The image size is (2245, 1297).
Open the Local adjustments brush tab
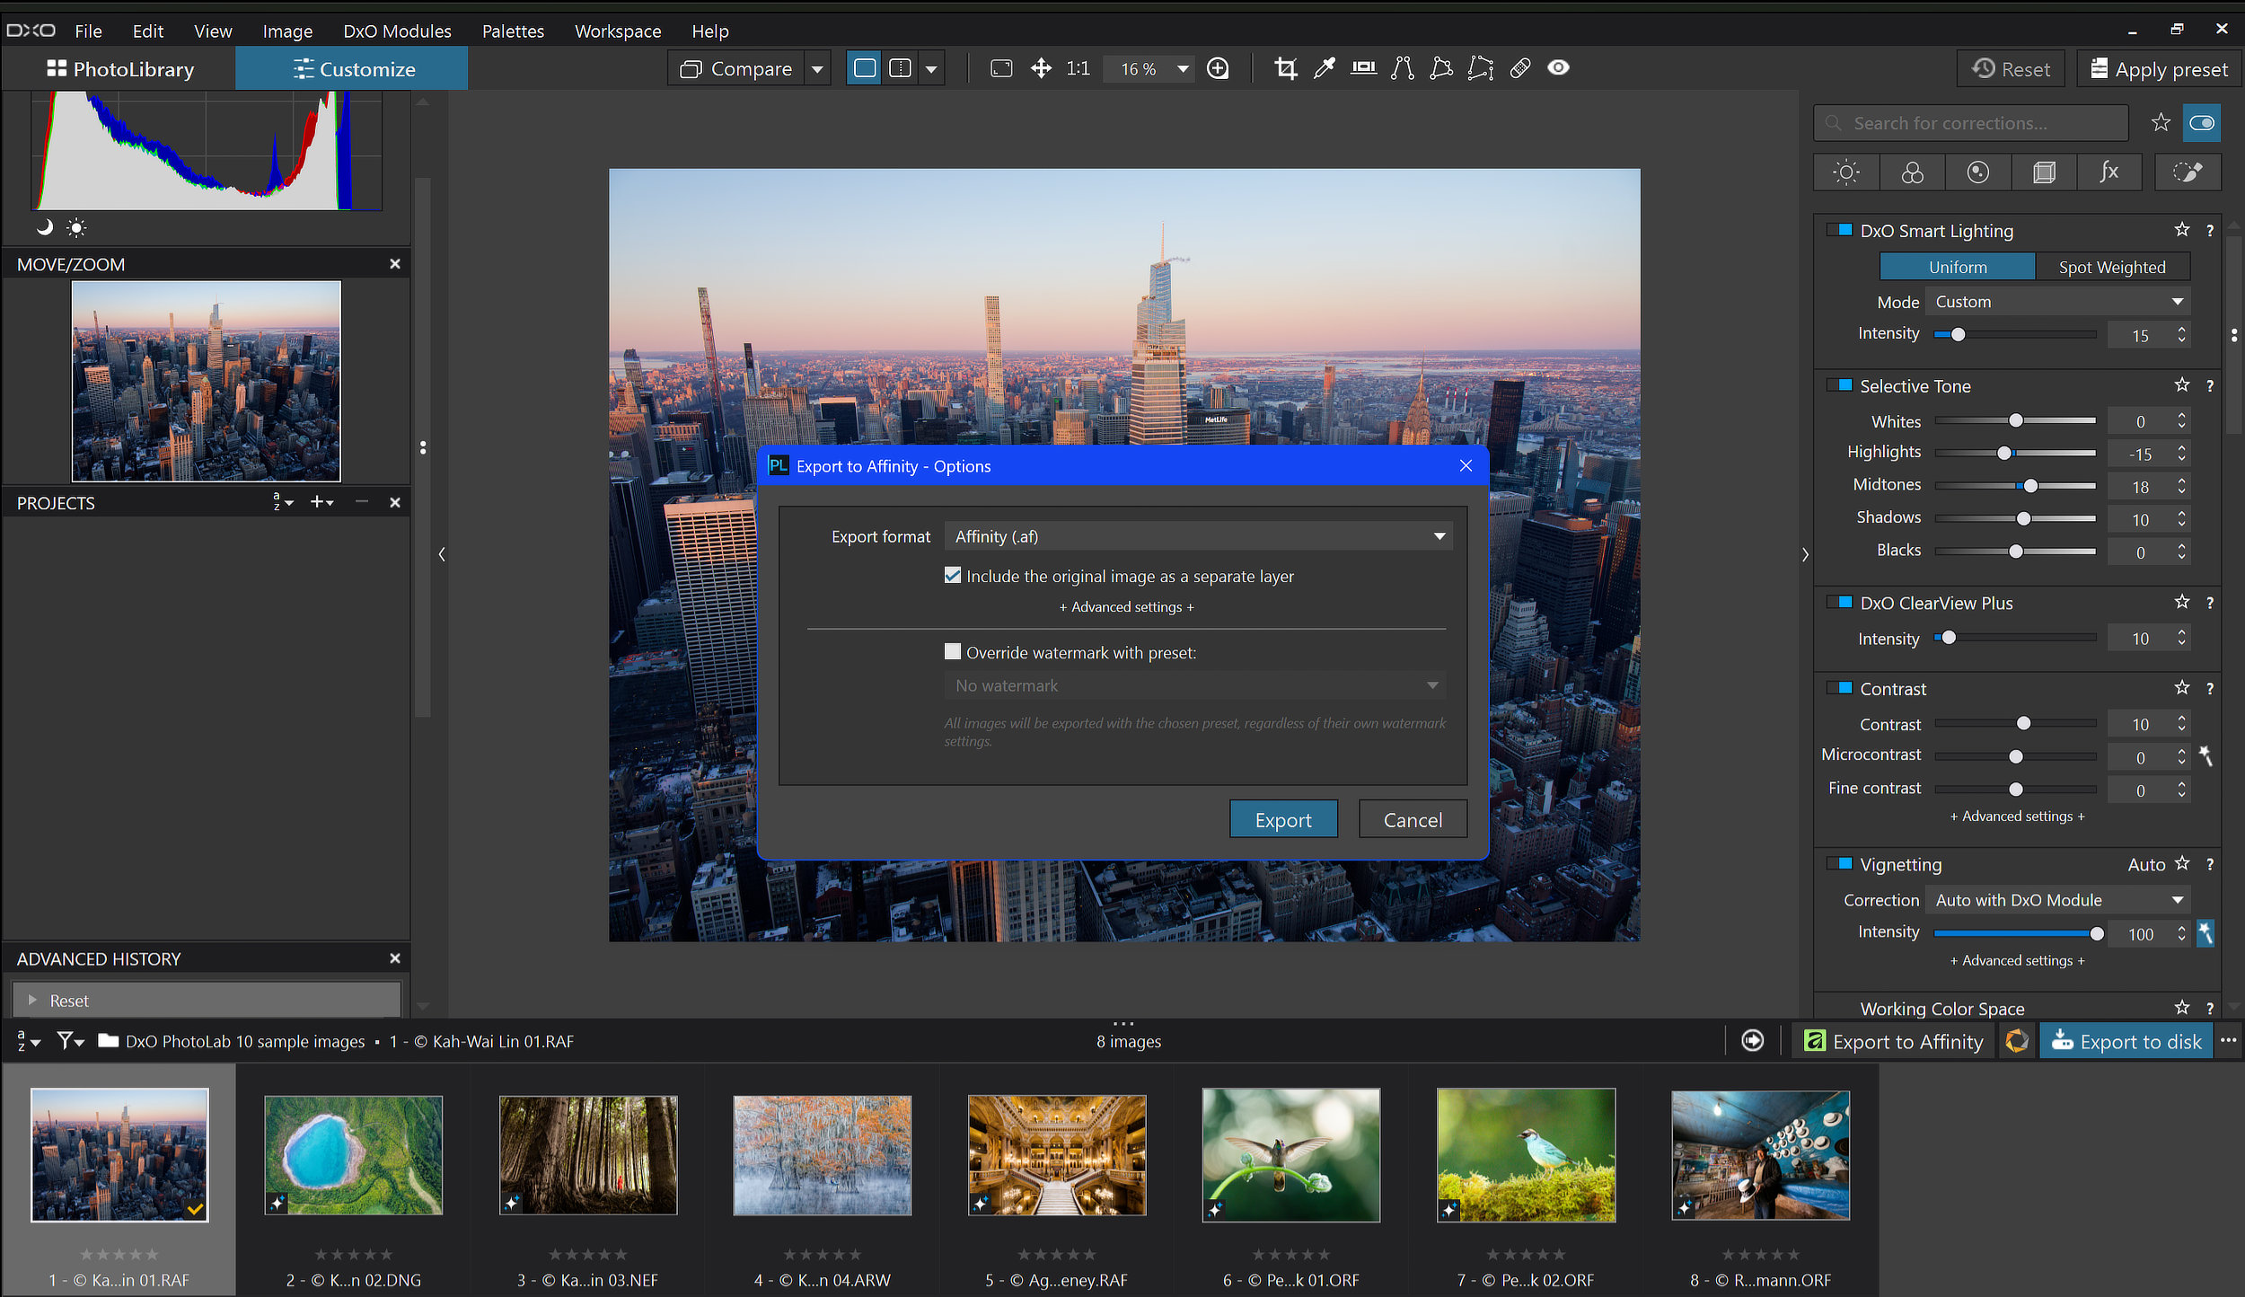(2188, 172)
